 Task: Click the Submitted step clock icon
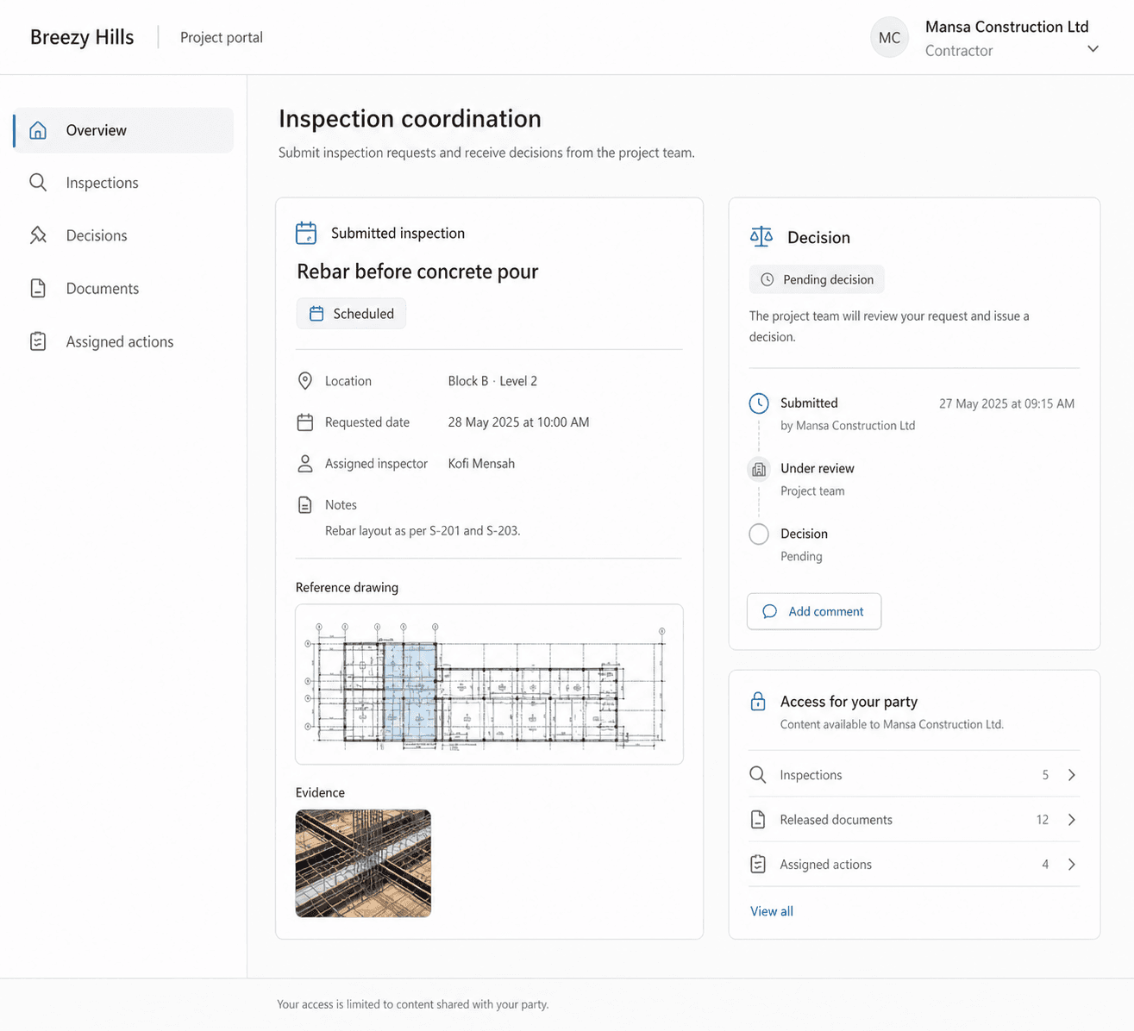[x=759, y=403]
